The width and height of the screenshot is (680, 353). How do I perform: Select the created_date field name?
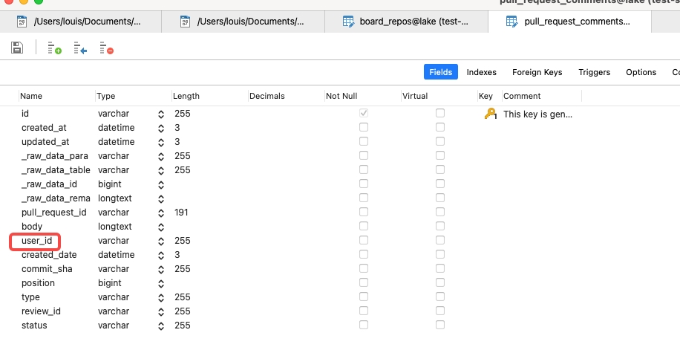49,255
